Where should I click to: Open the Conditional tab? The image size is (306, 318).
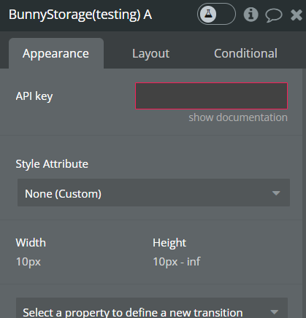coord(245,53)
